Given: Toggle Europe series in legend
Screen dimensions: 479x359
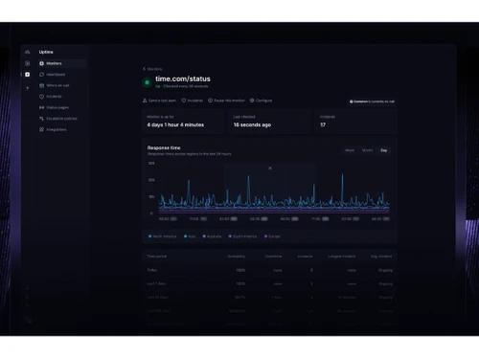Looking at the screenshot, I should coord(272,236).
